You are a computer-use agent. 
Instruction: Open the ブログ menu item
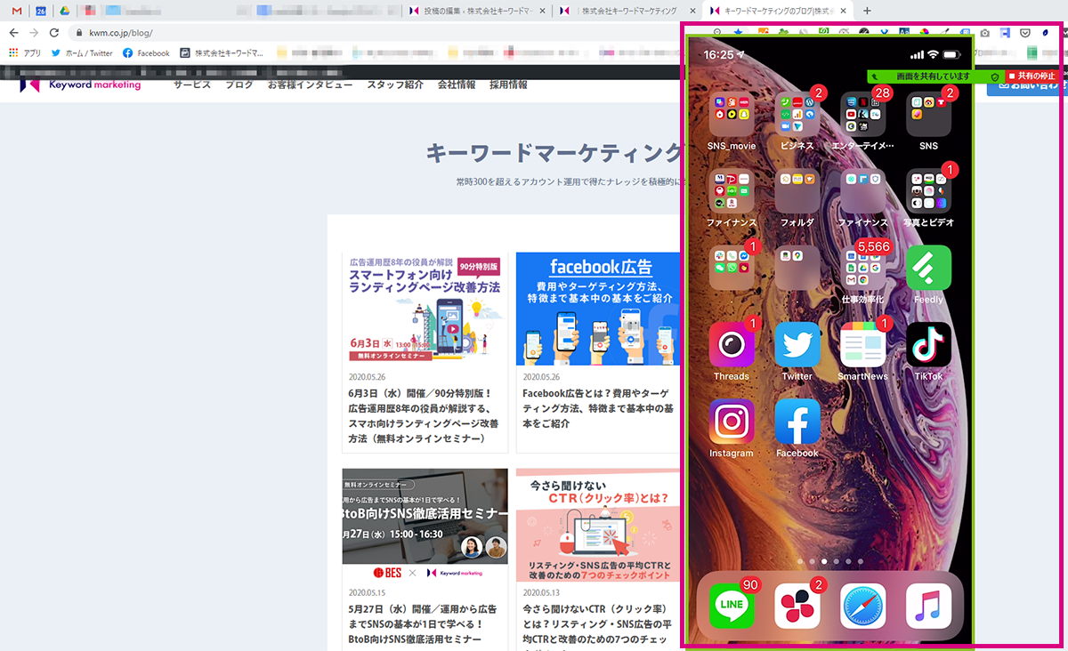click(x=239, y=84)
